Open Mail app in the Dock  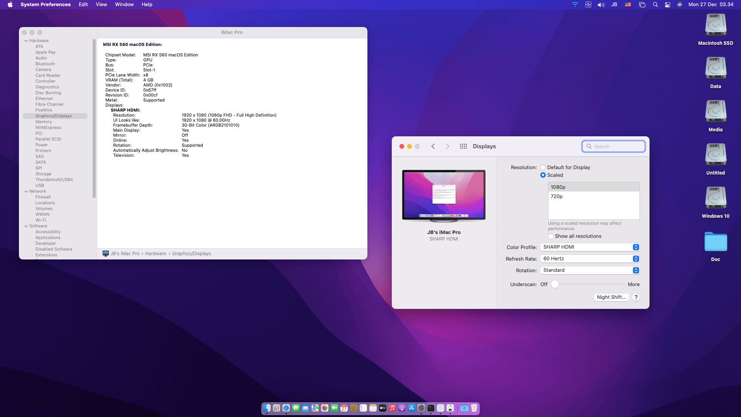click(306, 408)
